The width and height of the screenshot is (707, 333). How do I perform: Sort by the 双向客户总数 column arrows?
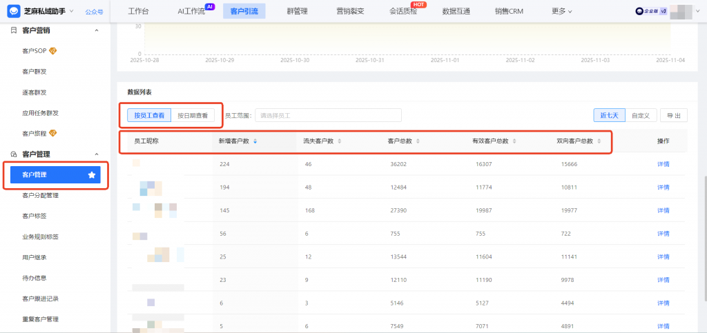[x=599, y=141]
